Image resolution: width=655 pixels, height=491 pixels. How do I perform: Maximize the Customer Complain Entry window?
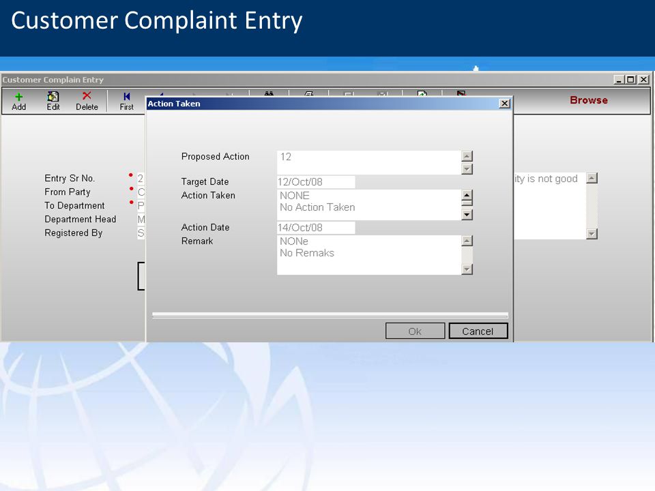pyautogui.click(x=630, y=79)
